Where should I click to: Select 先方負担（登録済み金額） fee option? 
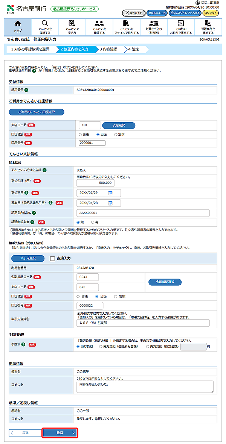click(101, 347)
